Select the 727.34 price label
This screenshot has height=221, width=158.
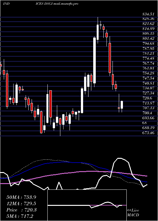click(148, 93)
